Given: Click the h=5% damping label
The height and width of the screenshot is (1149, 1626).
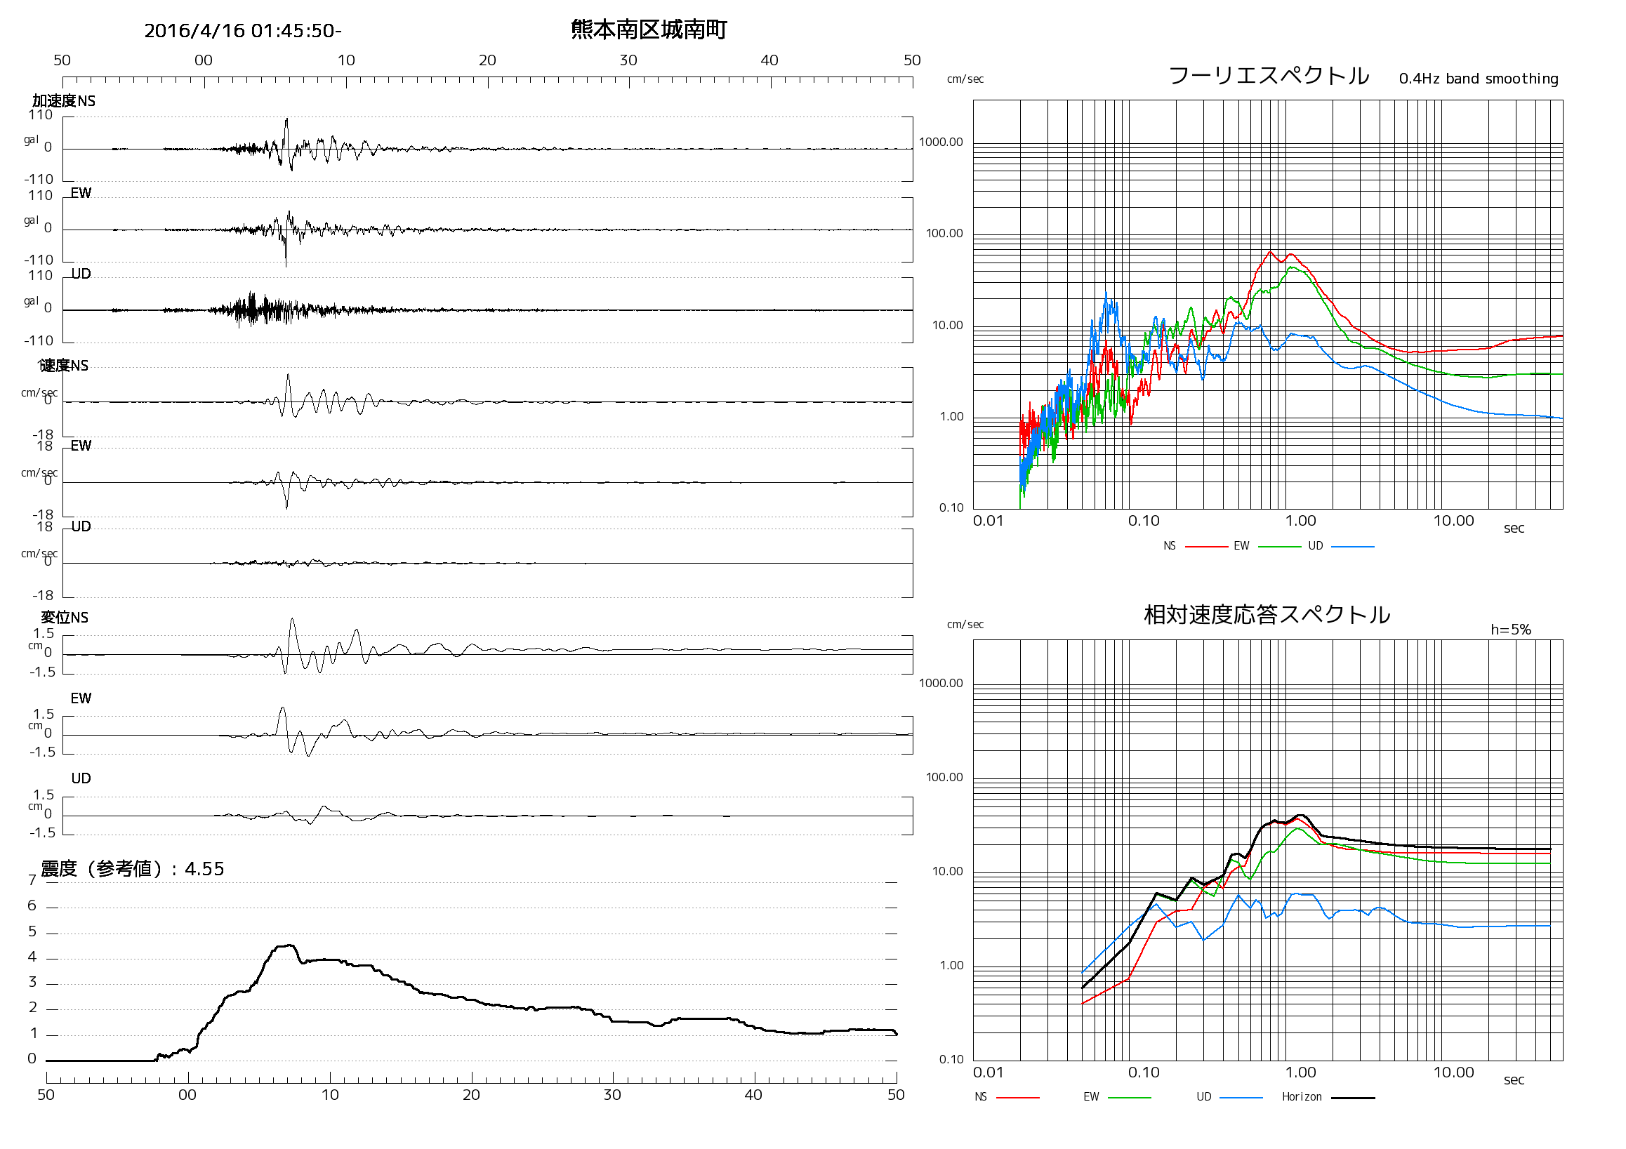Looking at the screenshot, I should pyautogui.click(x=1511, y=630).
